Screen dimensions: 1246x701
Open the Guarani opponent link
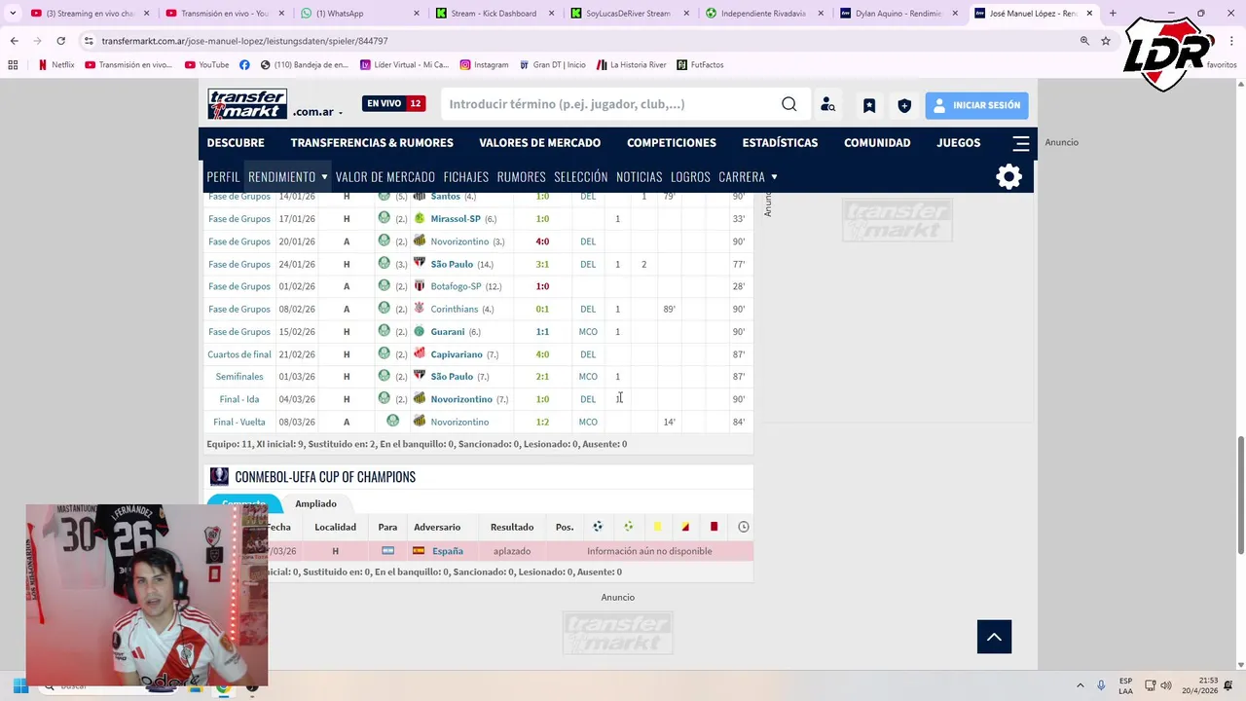pos(448,332)
